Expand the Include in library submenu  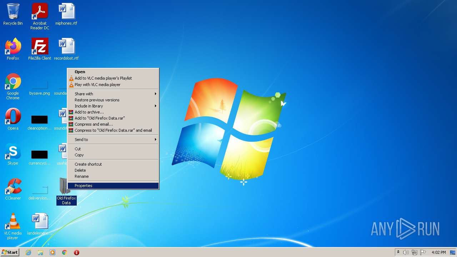point(113,106)
